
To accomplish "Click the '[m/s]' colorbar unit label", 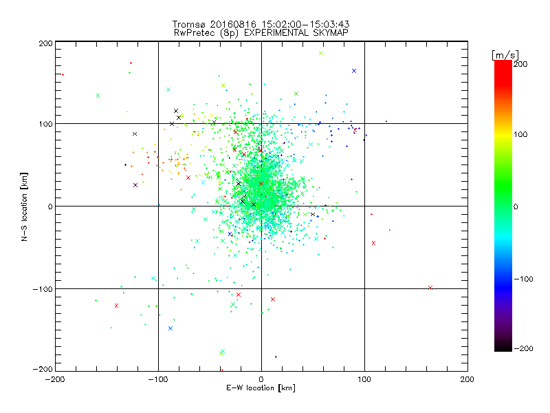I will click(x=505, y=55).
